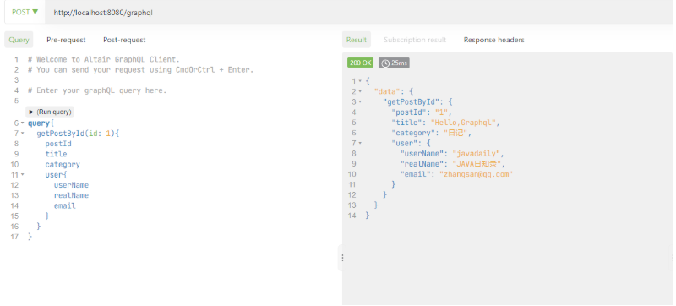This screenshot has width=676, height=306.
Task: Click the "日记" category value
Action: coord(455,134)
